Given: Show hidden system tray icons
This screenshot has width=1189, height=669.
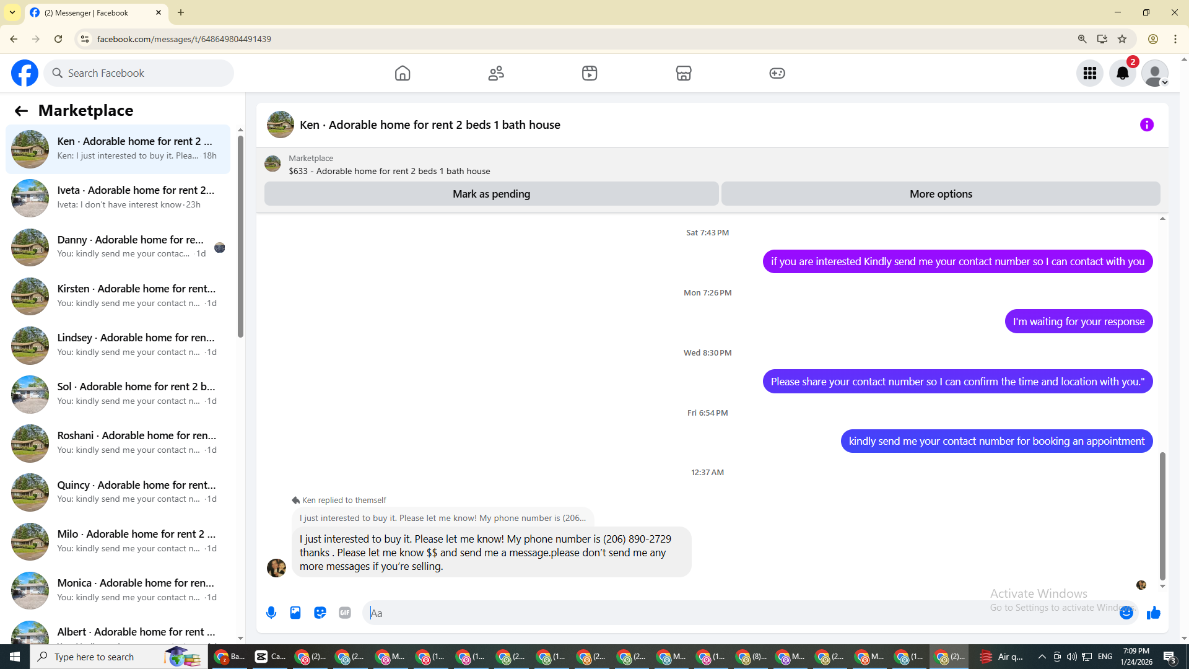Looking at the screenshot, I should click(1042, 657).
